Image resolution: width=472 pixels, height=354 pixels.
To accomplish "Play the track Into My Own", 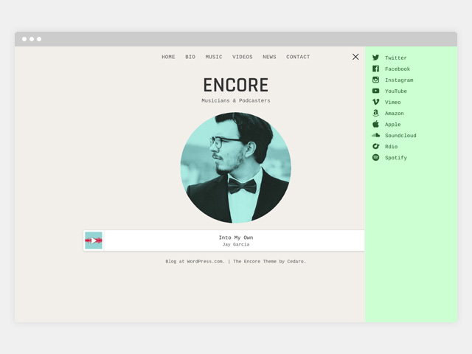I will point(94,240).
